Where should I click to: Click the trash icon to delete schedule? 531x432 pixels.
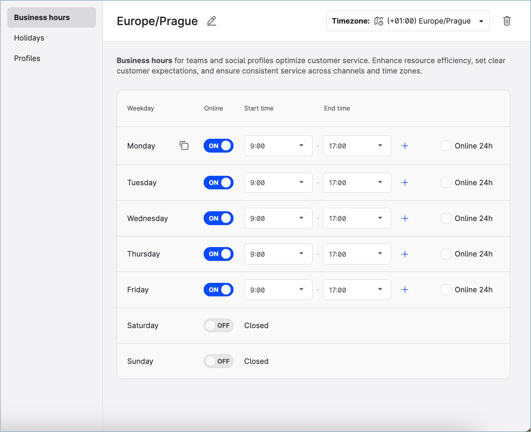point(507,21)
